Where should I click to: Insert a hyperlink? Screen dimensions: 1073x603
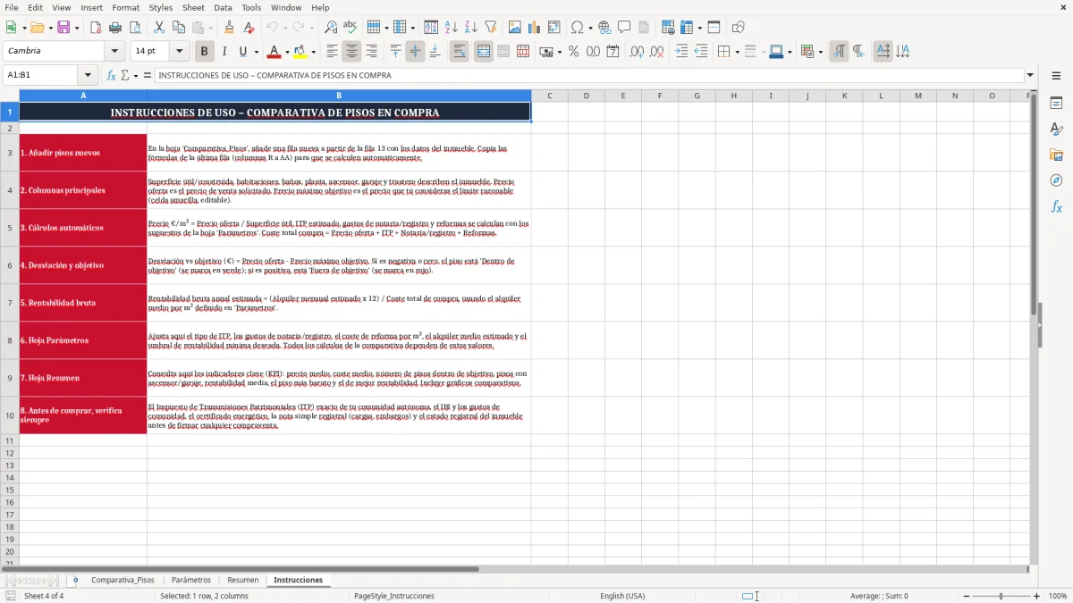[x=604, y=28]
